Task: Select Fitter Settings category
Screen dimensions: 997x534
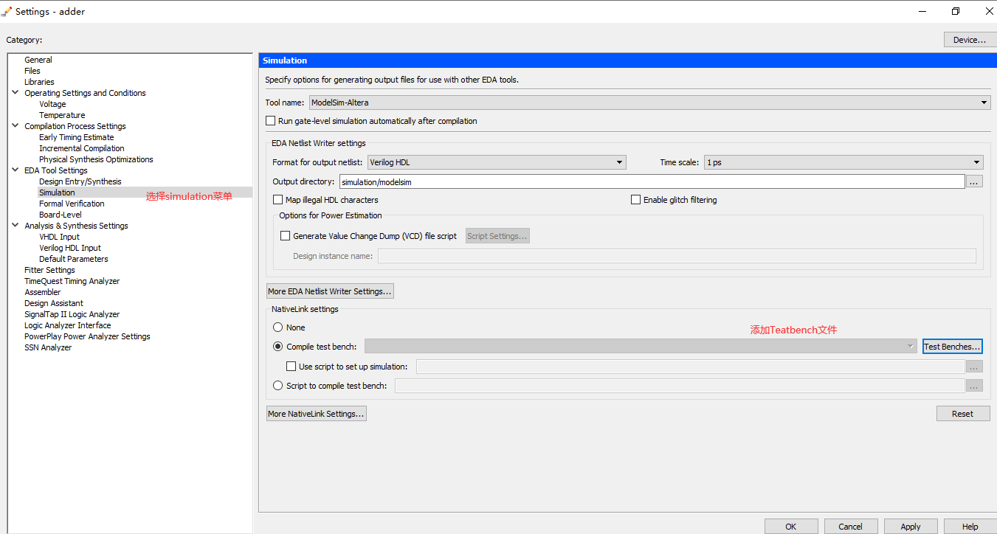Action: click(49, 270)
